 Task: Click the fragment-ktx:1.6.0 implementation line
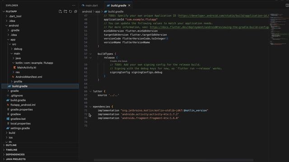138,118
